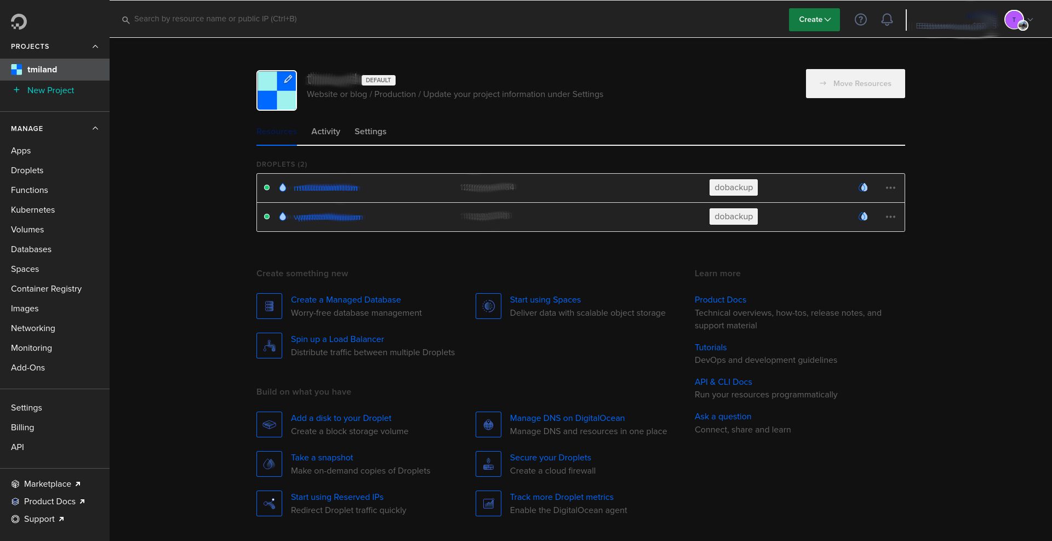Open API in the sidebar

coord(18,447)
